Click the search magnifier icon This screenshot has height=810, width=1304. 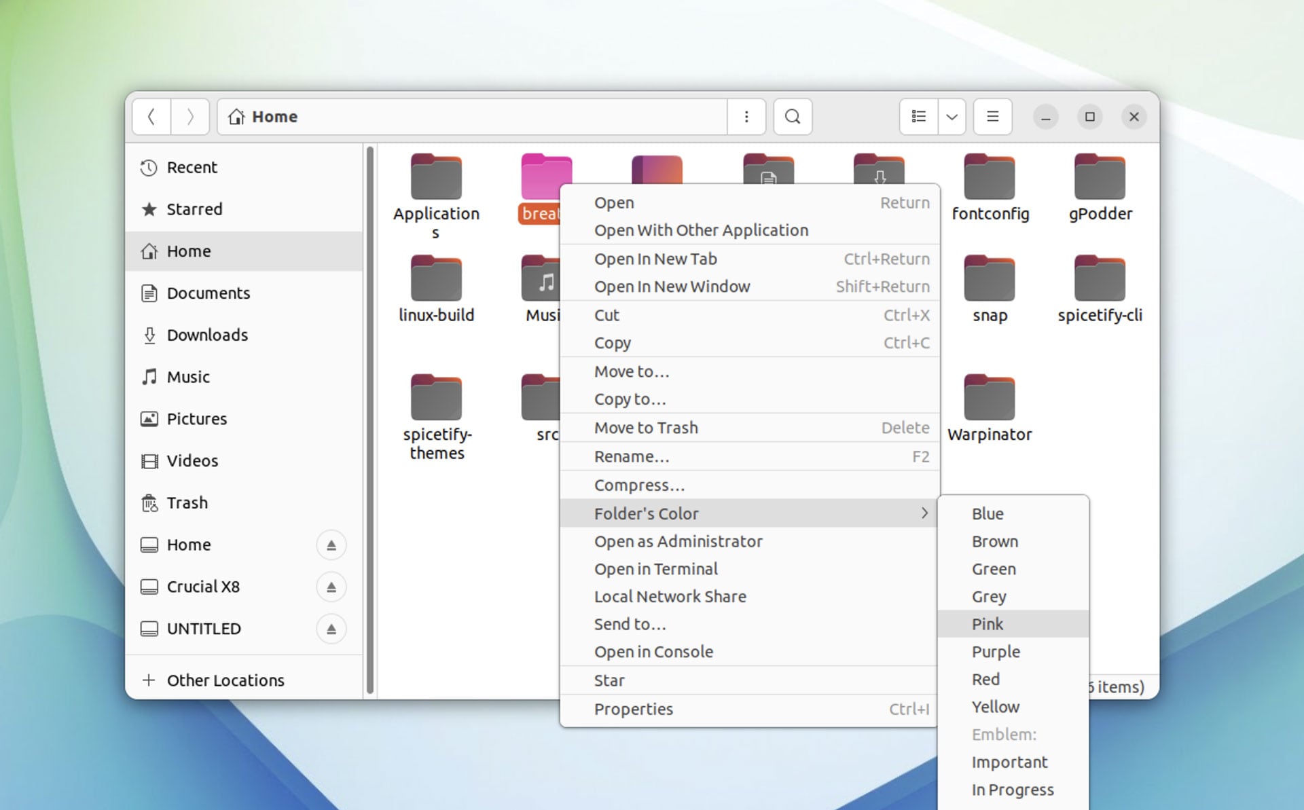pos(793,117)
